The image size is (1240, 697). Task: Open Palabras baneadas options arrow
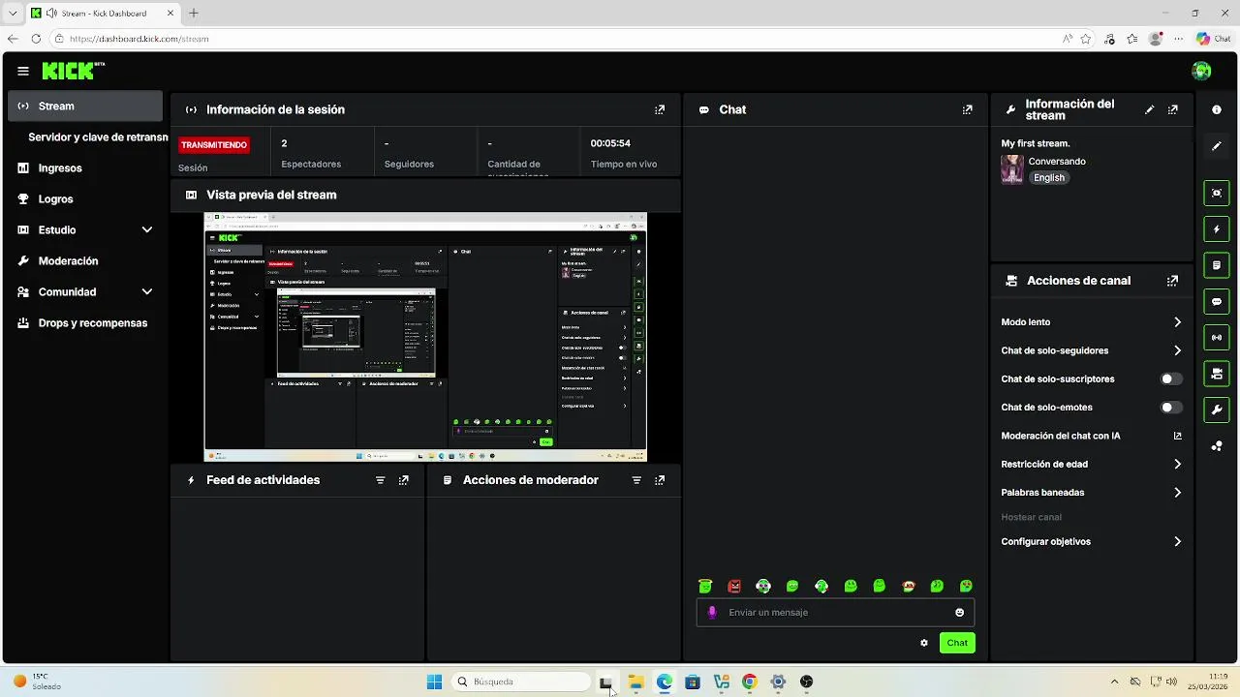1177,493
